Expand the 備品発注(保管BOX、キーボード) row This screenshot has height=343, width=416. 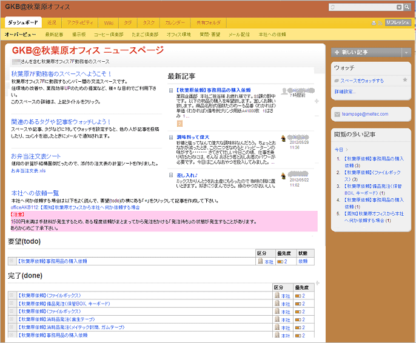(x=12, y=303)
